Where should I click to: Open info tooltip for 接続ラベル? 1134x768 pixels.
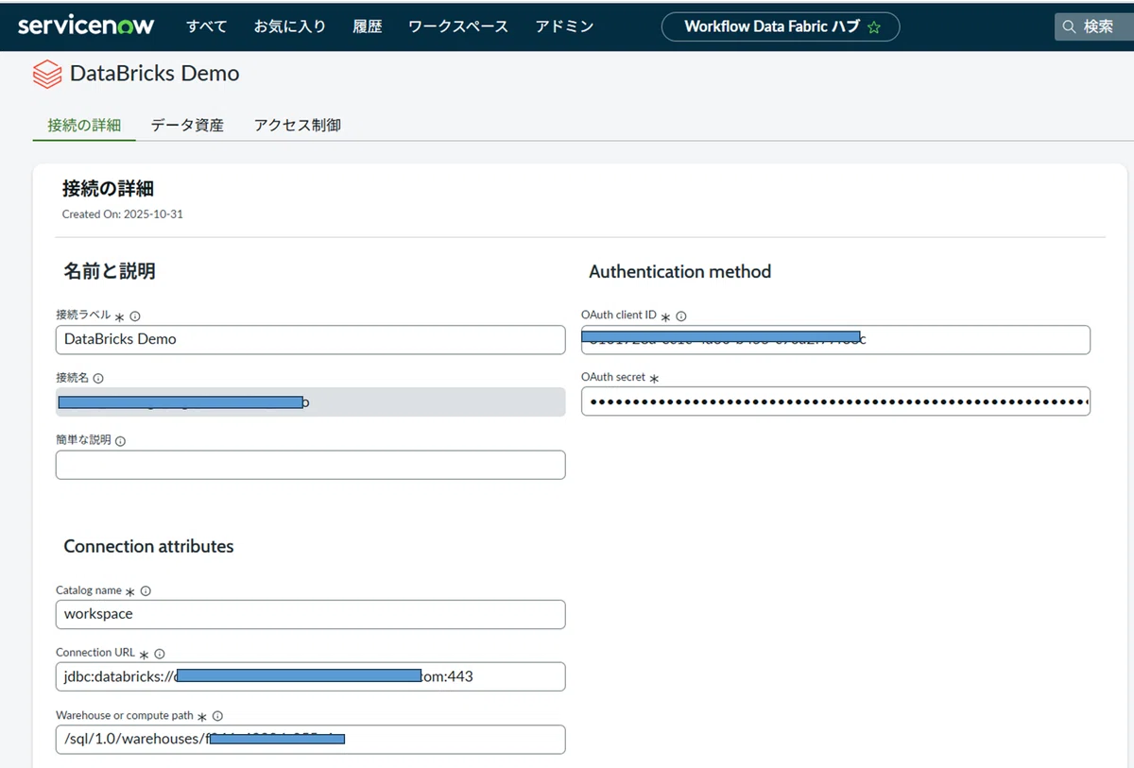point(135,316)
